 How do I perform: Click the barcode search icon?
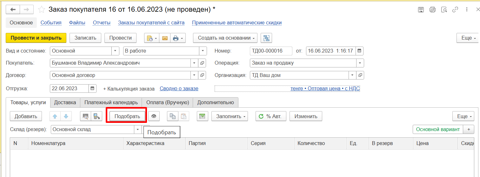[x=85, y=116]
